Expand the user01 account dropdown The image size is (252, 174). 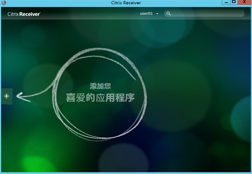[149, 13]
